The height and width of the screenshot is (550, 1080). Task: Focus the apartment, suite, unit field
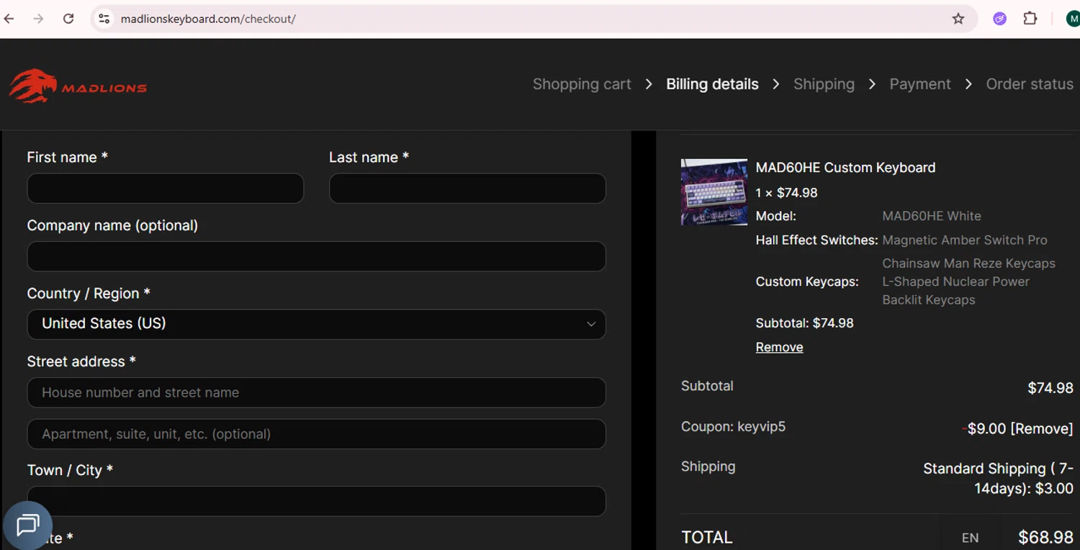click(x=316, y=434)
